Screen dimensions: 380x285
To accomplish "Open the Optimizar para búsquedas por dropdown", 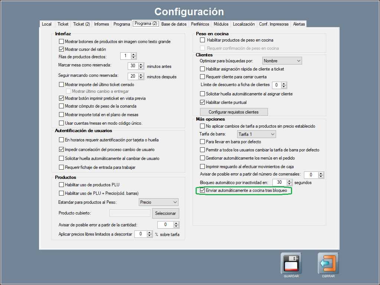I will point(282,60).
